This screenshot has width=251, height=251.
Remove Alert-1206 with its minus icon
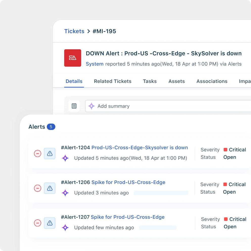point(38,188)
